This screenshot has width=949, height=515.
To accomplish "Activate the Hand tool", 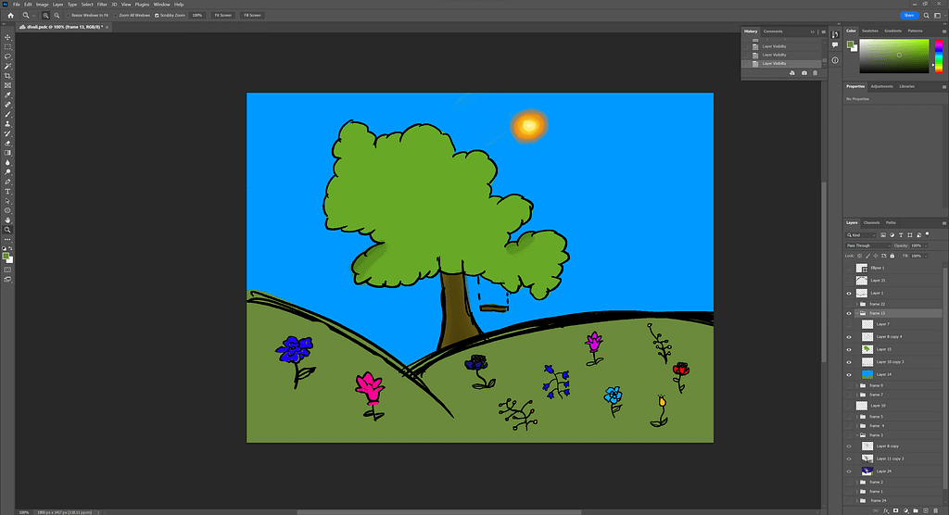I will 8,220.
